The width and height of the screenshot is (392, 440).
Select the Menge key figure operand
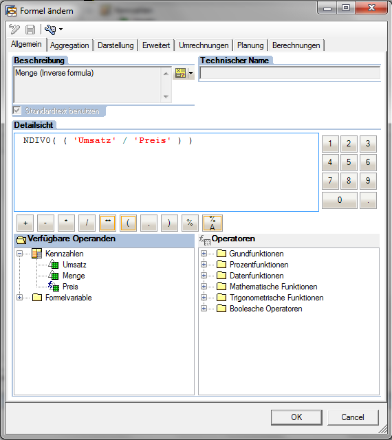(74, 276)
